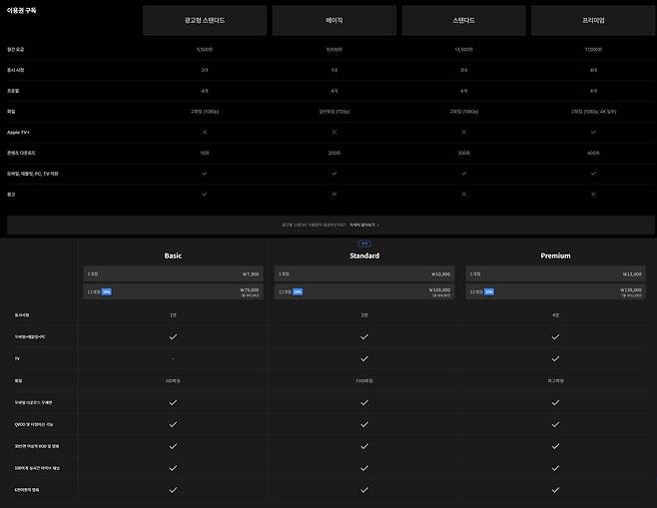Select the 프리미엄 plan header

[593, 20]
